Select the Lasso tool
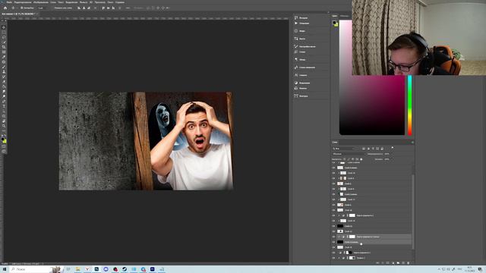 [x=4, y=37]
